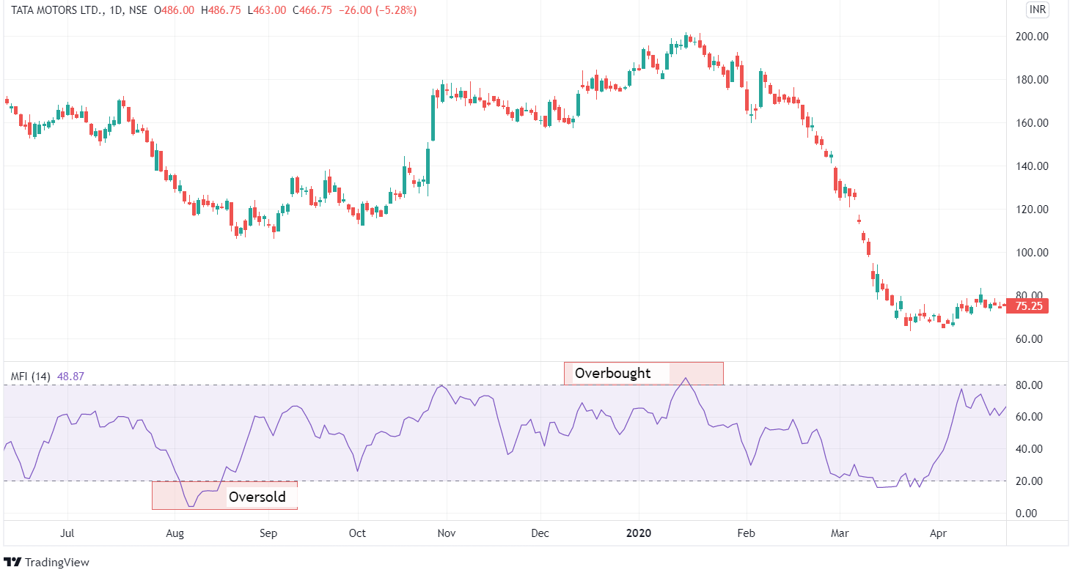Viewport: 1078px width, 578px height.
Task: Click the MFI value 48.87
Action: (x=70, y=377)
